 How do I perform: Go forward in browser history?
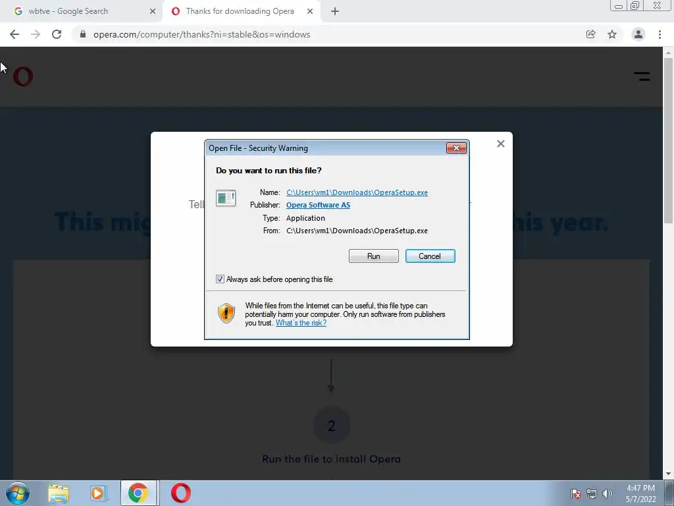point(36,34)
